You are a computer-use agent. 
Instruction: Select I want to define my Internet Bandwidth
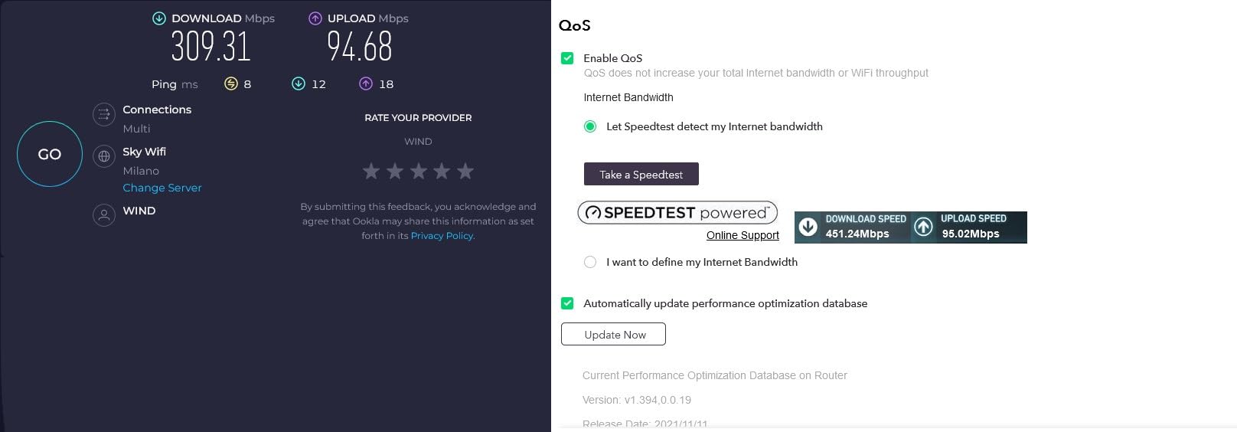[590, 262]
